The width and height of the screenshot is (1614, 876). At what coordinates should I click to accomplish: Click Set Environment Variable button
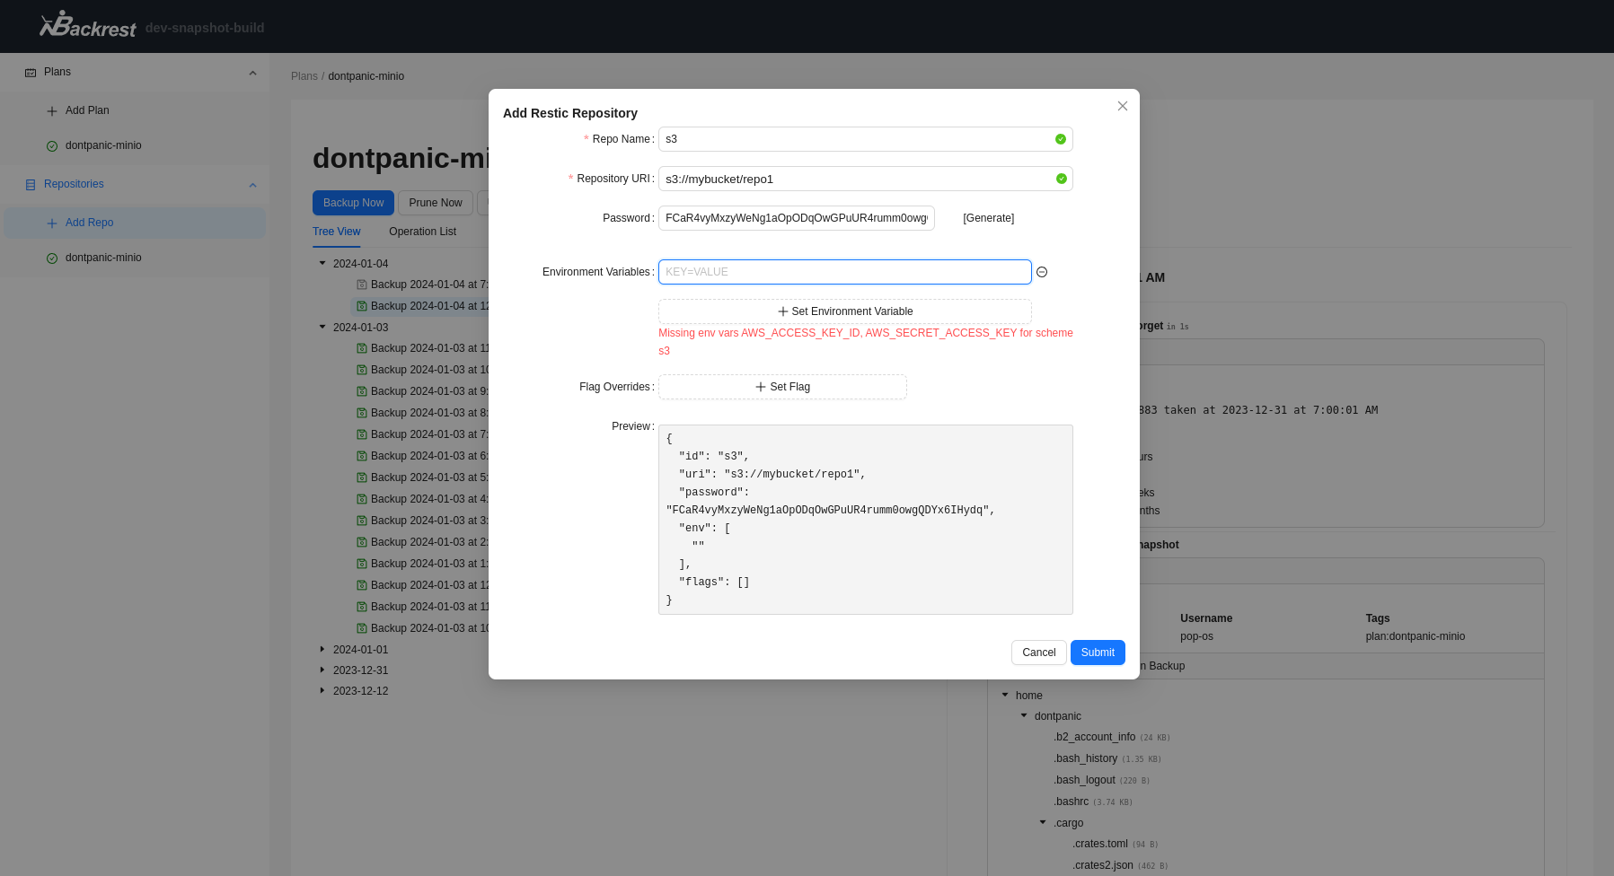pyautogui.click(x=844, y=311)
